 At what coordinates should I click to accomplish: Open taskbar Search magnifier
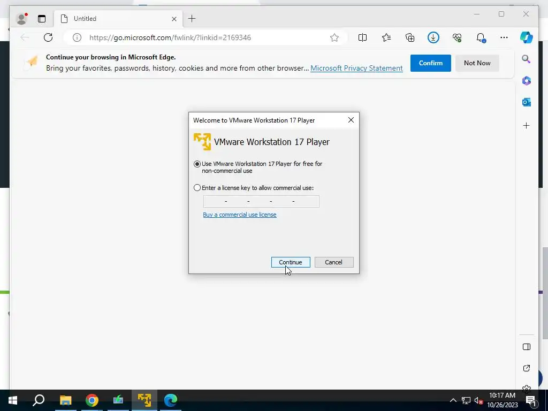39,400
